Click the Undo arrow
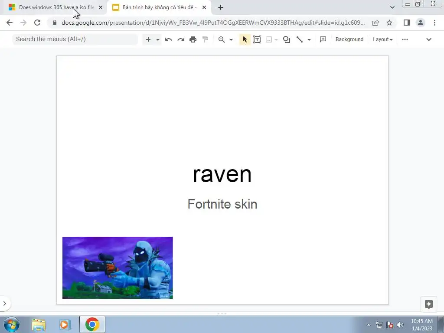The height and width of the screenshot is (333, 444). coord(169,39)
